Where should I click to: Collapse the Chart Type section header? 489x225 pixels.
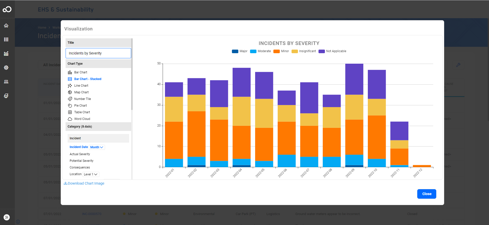pyautogui.click(x=98, y=64)
